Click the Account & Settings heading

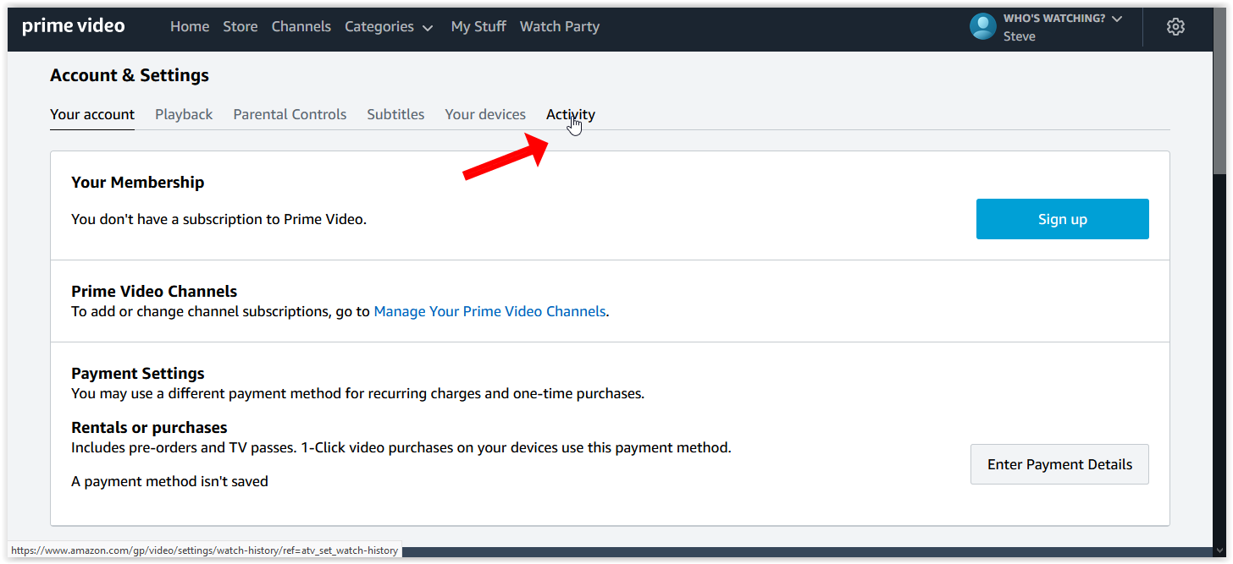(130, 75)
